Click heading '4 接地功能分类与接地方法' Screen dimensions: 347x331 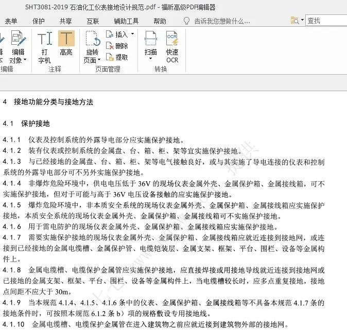(48, 102)
